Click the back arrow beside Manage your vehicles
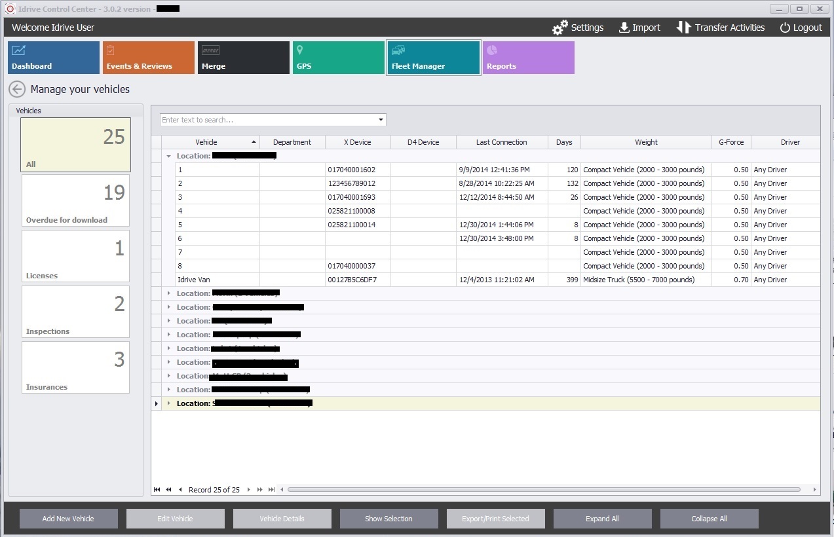This screenshot has width=834, height=537. 17,89
